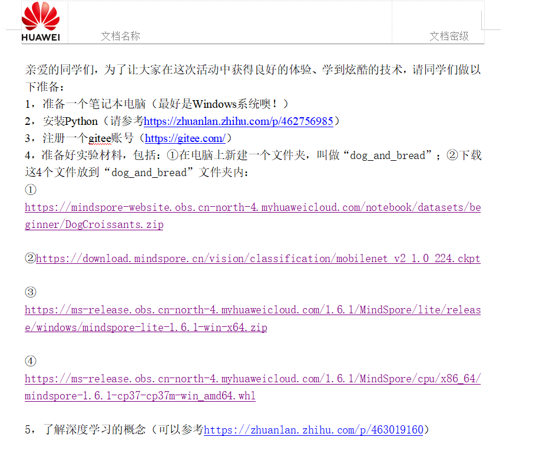Open the mobilenet_v2 ckpt download link
Screen dimensions: 539x450
258,259
